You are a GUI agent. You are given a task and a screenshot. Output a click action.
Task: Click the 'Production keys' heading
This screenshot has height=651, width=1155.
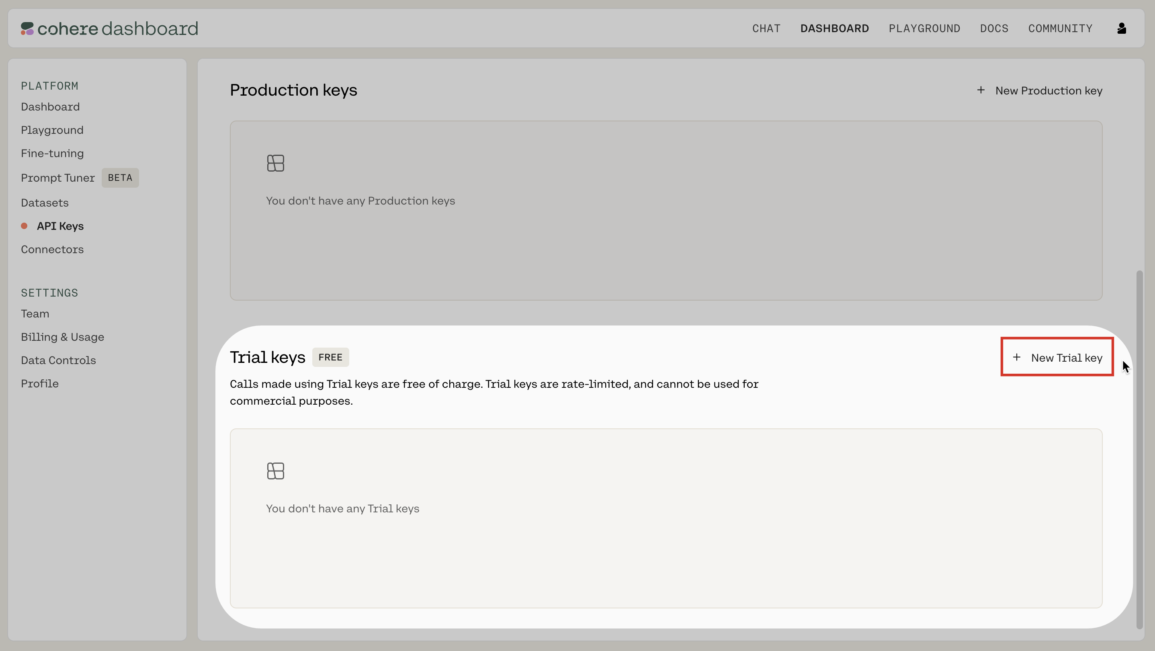tap(294, 90)
